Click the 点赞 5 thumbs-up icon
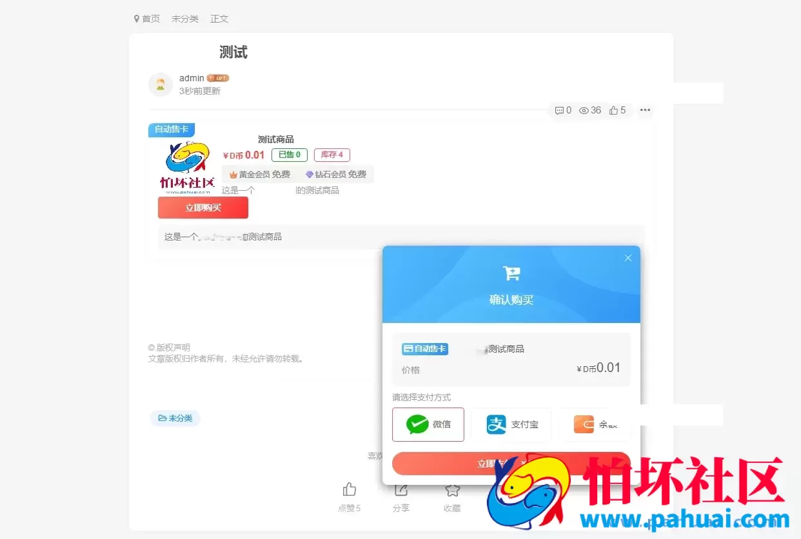 (x=350, y=489)
